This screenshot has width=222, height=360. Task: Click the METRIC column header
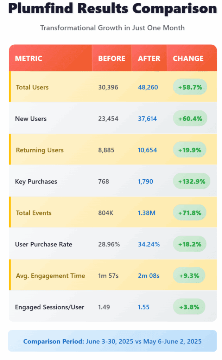tap(28, 58)
